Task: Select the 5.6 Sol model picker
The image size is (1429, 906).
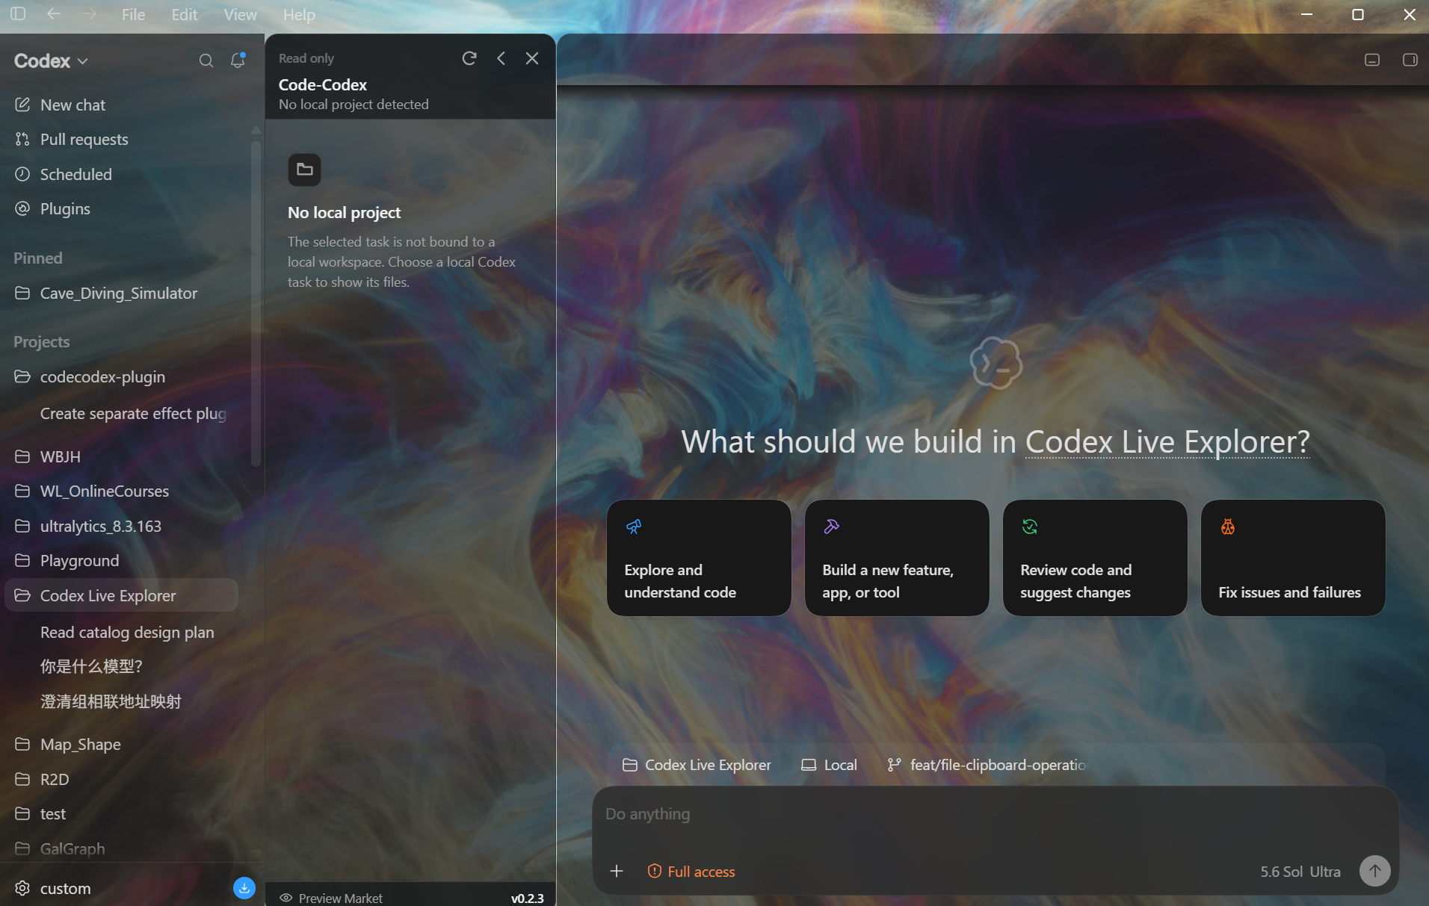Action: coord(1281,872)
